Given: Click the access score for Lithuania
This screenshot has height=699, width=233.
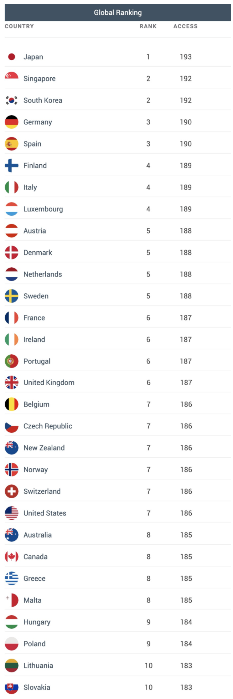Looking at the screenshot, I should point(186,665).
